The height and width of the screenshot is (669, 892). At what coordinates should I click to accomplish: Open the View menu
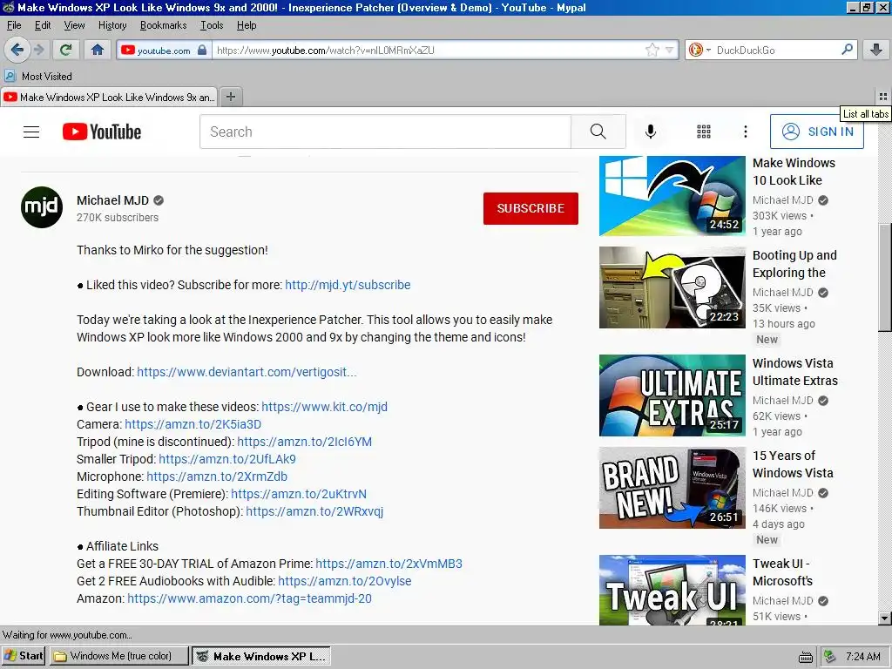point(74,25)
